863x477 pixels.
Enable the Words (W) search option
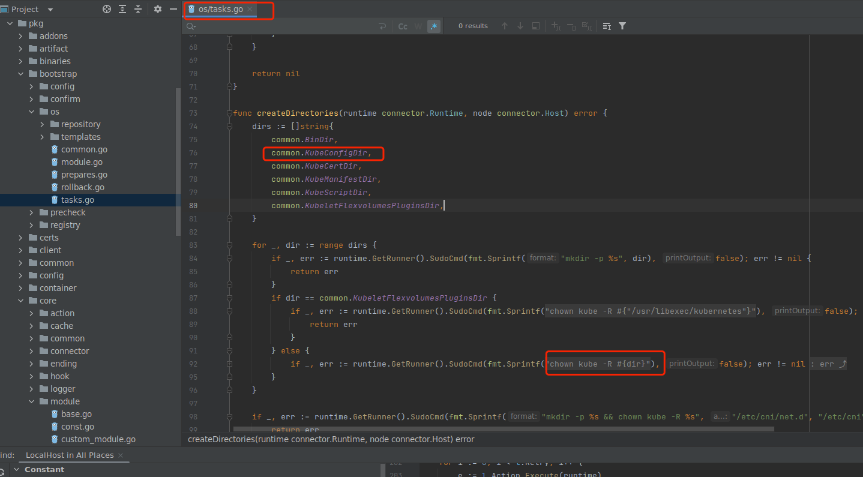pos(417,26)
